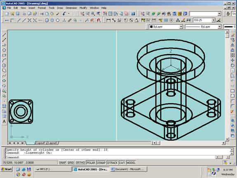
Task: Click the coordinates readout 70.5289, 16.6487
Action: [x=30, y=163]
